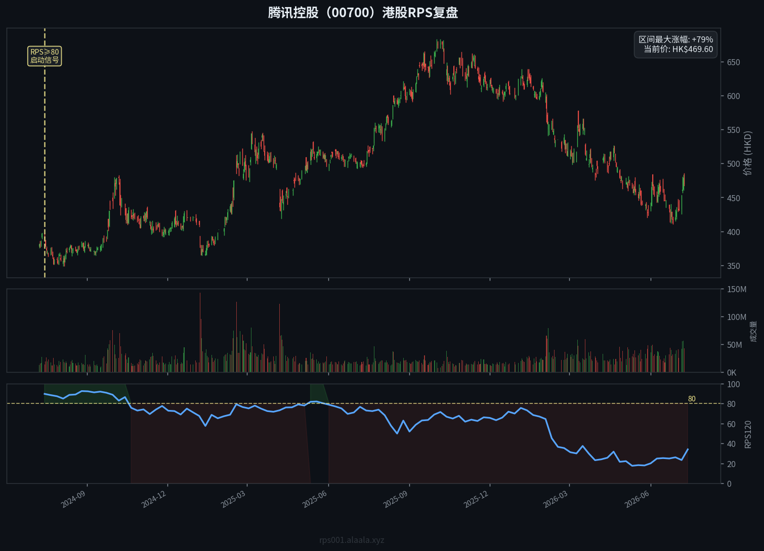The width and height of the screenshot is (764, 551).
Task: Click the 40 tick on the RPS120 axis
Action: pyautogui.click(x=731, y=444)
